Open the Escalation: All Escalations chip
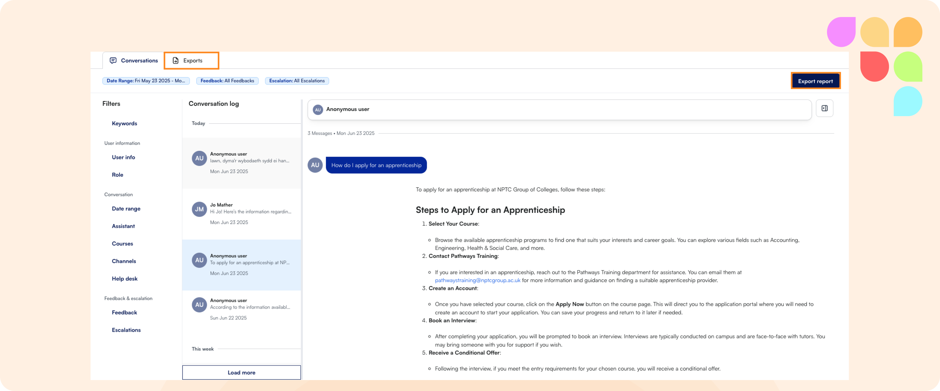Viewport: 940px width, 391px height. pyautogui.click(x=297, y=81)
